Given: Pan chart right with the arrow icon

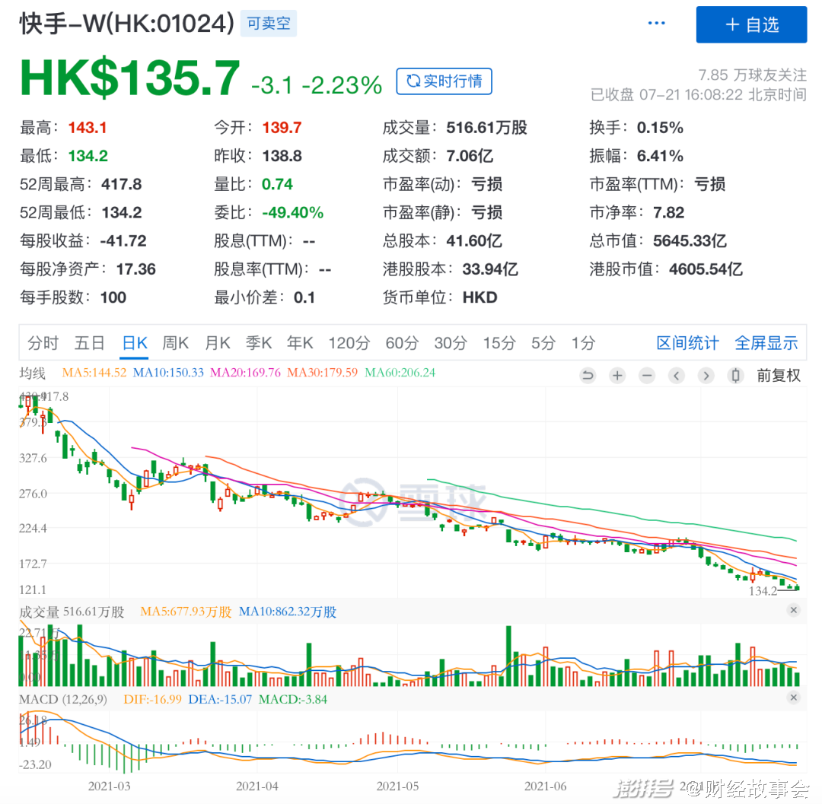Looking at the screenshot, I should [x=706, y=375].
